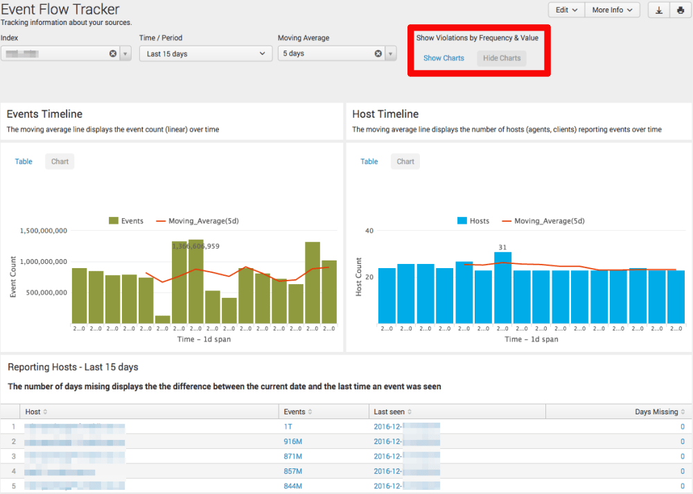Switch Events Timeline to Table view
The width and height of the screenshot is (693, 494).
24,161
